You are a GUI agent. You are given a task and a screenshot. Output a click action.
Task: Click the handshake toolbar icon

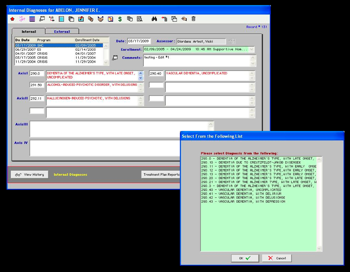(x=100, y=19)
